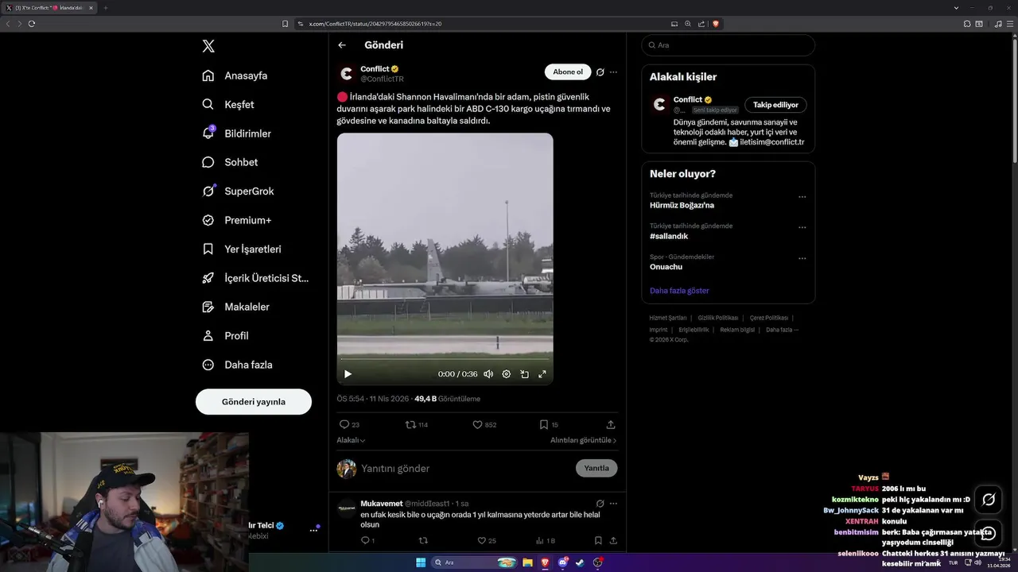Screen dimensions: 1018x572
Task: Repost Mukavemet's comment
Action: pos(423,541)
